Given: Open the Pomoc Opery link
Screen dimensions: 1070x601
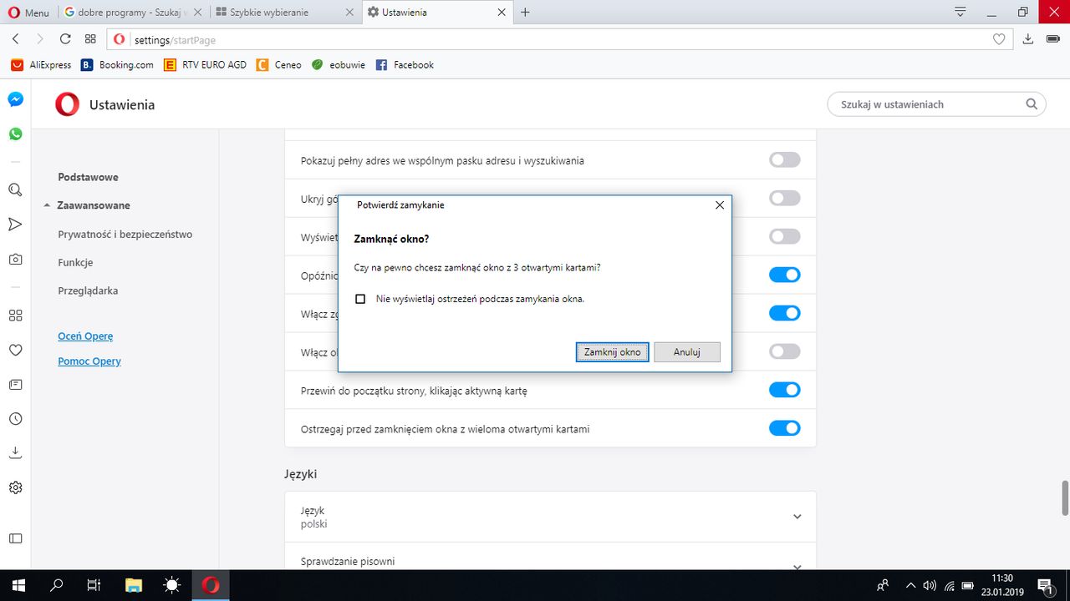Looking at the screenshot, I should pyautogui.click(x=89, y=361).
